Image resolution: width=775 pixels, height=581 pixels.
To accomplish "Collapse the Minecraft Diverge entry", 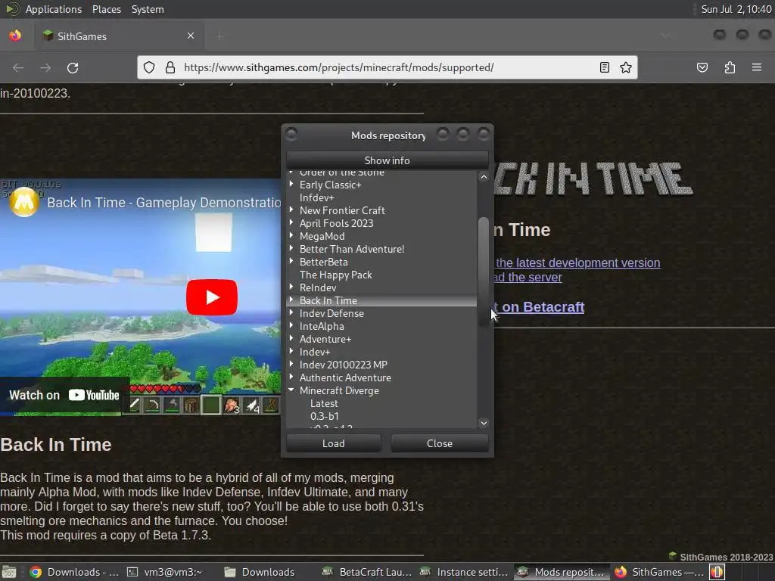I will (x=291, y=390).
